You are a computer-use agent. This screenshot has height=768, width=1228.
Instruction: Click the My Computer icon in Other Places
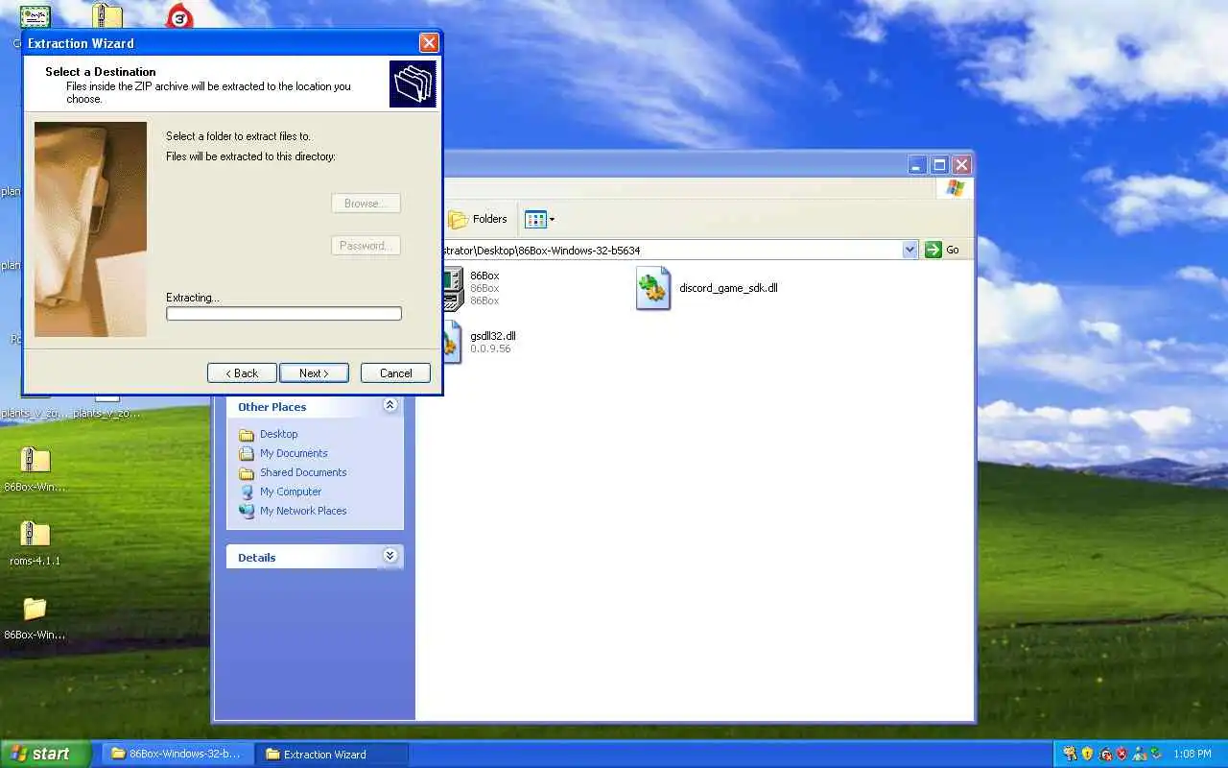247,492
